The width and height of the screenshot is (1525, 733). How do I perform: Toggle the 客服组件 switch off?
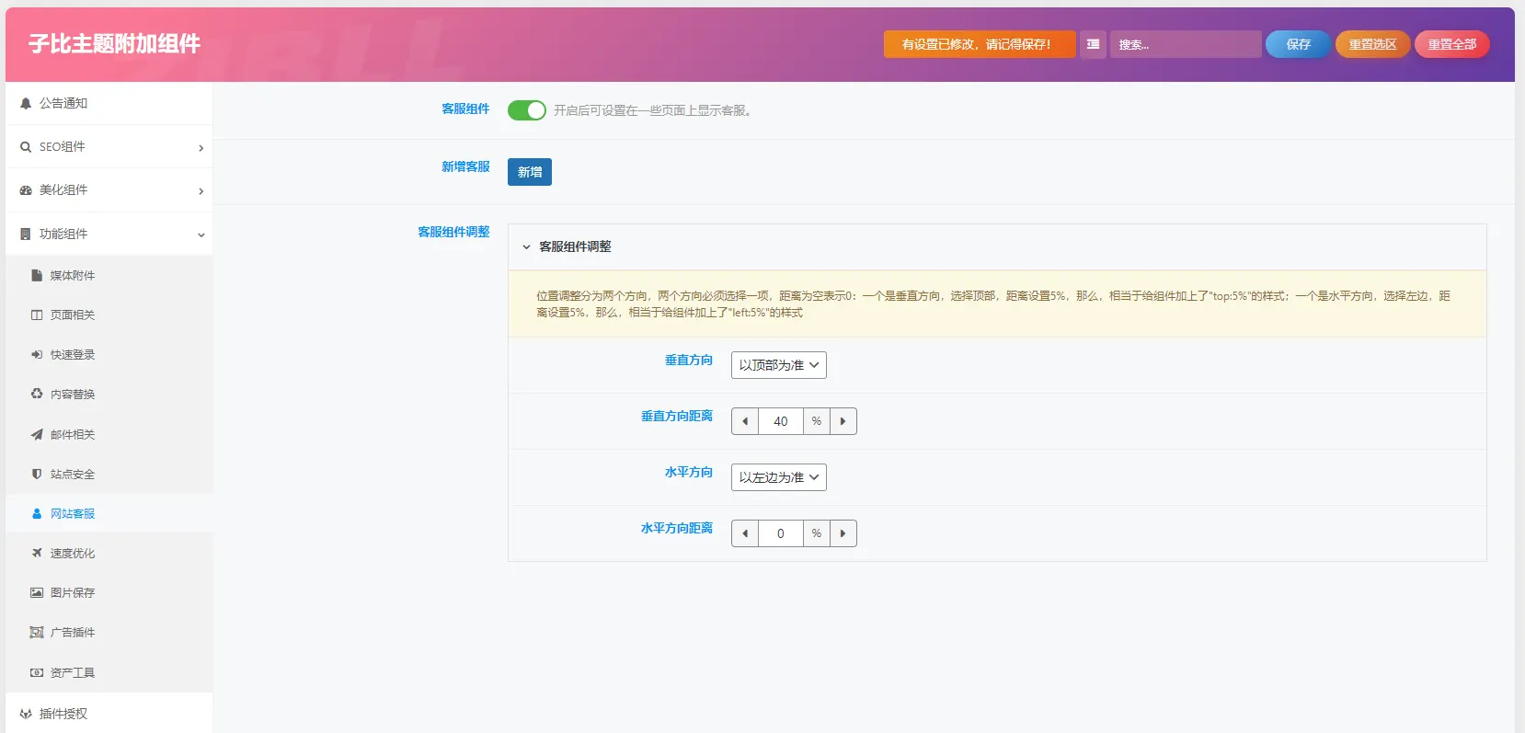point(527,110)
